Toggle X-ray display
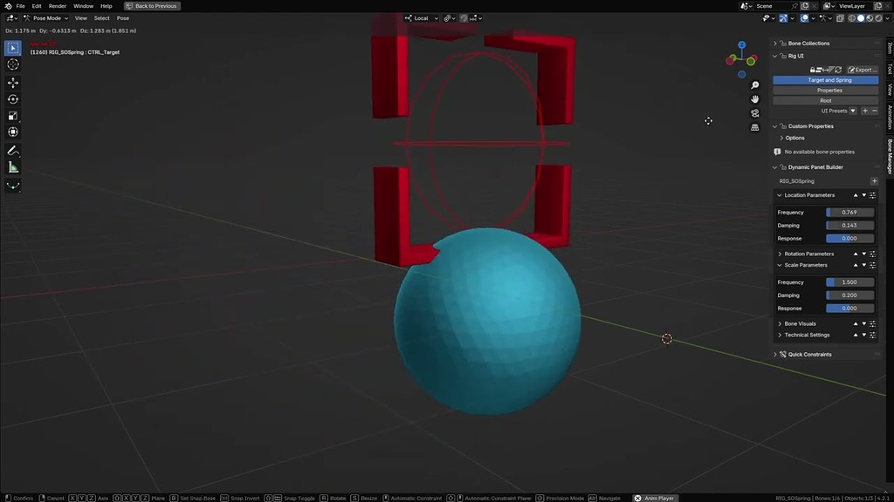The height and width of the screenshot is (502, 894). click(841, 18)
